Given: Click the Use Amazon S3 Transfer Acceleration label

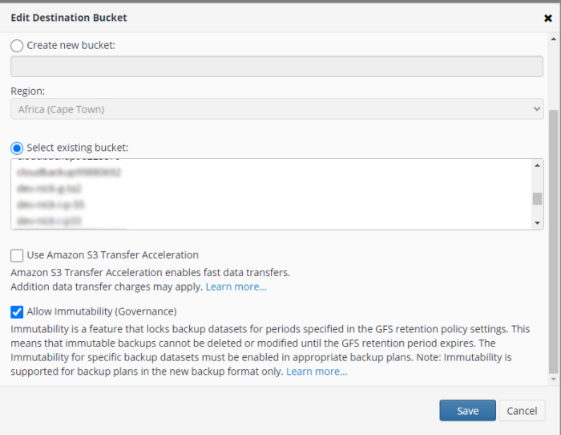Looking at the screenshot, I should pyautogui.click(x=113, y=255).
